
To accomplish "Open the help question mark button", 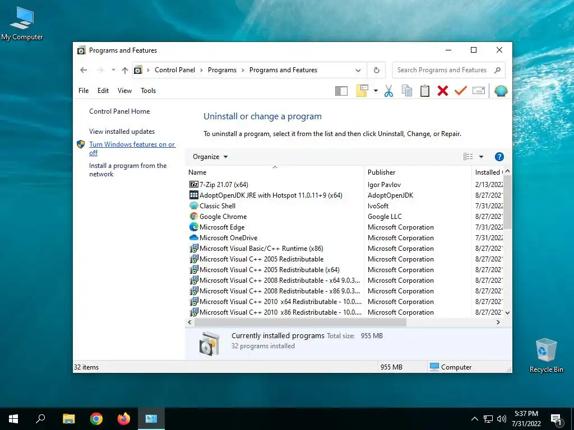I will pyautogui.click(x=499, y=157).
